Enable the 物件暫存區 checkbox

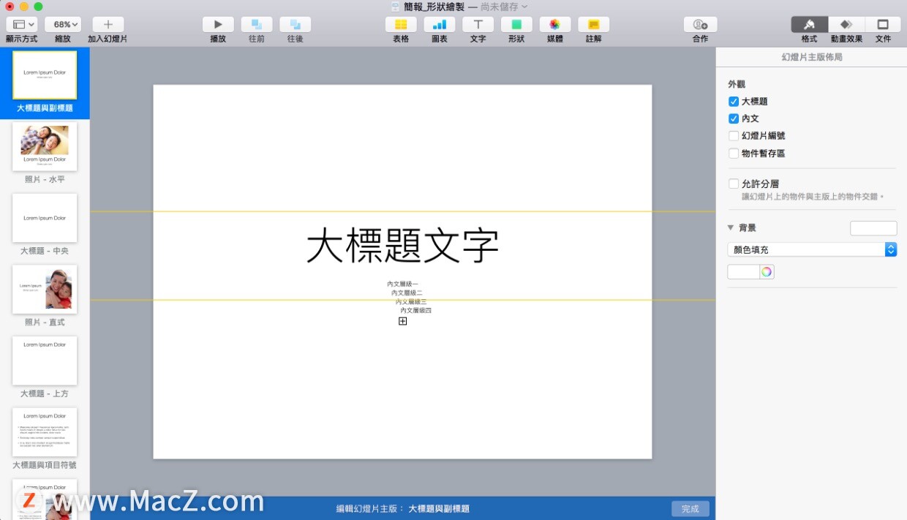pyautogui.click(x=734, y=154)
